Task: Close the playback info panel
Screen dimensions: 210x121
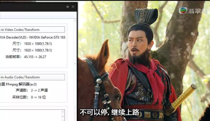Action: [x=73, y=7]
